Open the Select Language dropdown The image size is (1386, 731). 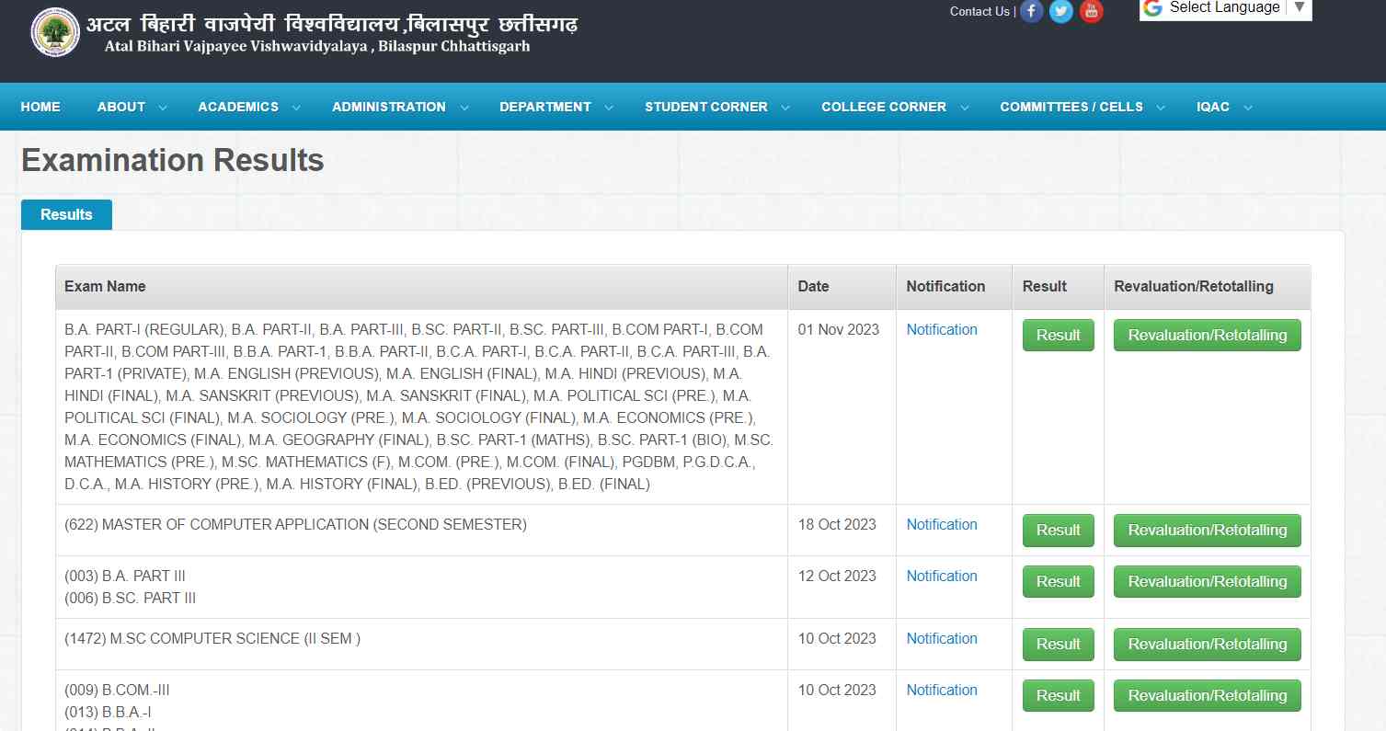[1226, 8]
